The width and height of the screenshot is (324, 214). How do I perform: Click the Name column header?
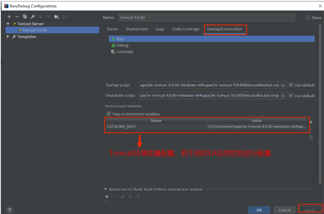click(156, 121)
